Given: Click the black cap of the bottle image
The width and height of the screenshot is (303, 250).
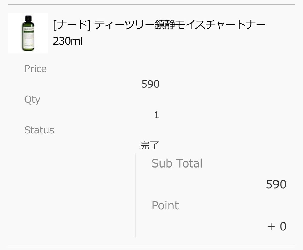Looking at the screenshot, I should pyautogui.click(x=28, y=18).
